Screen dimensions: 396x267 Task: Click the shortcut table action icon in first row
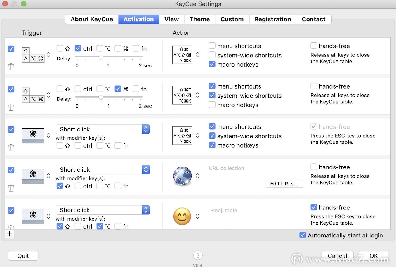point(182,55)
